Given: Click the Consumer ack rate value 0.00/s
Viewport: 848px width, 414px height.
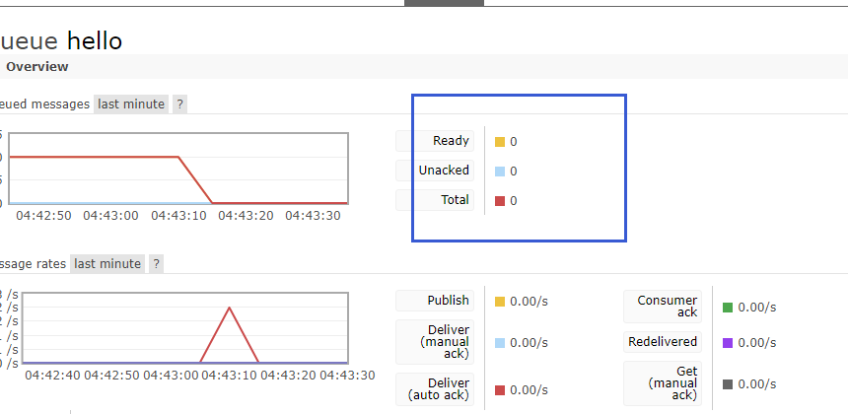Looking at the screenshot, I should coord(756,308).
